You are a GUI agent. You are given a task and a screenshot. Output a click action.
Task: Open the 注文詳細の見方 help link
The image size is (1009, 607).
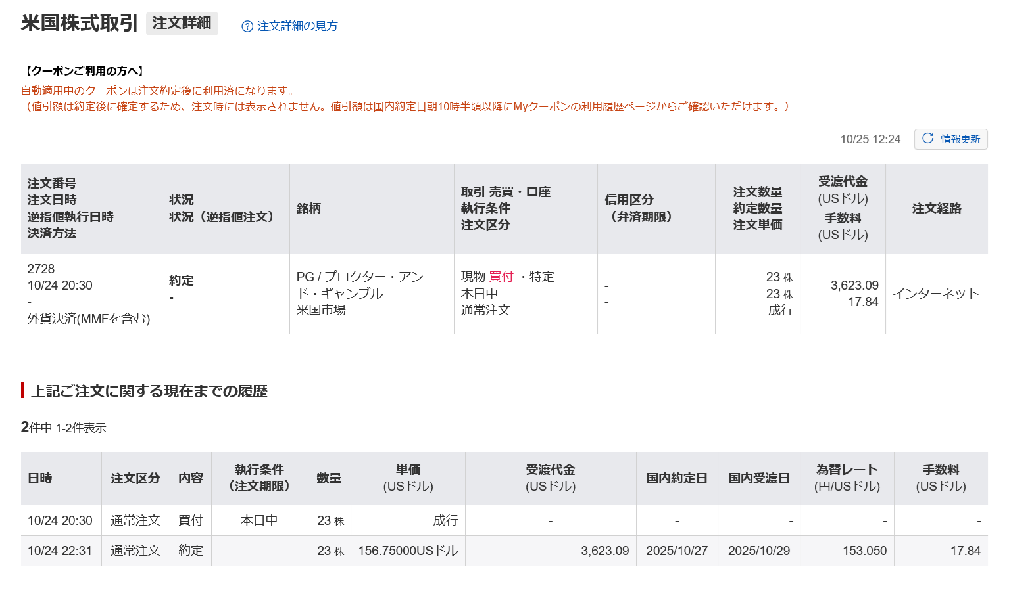coord(297,26)
